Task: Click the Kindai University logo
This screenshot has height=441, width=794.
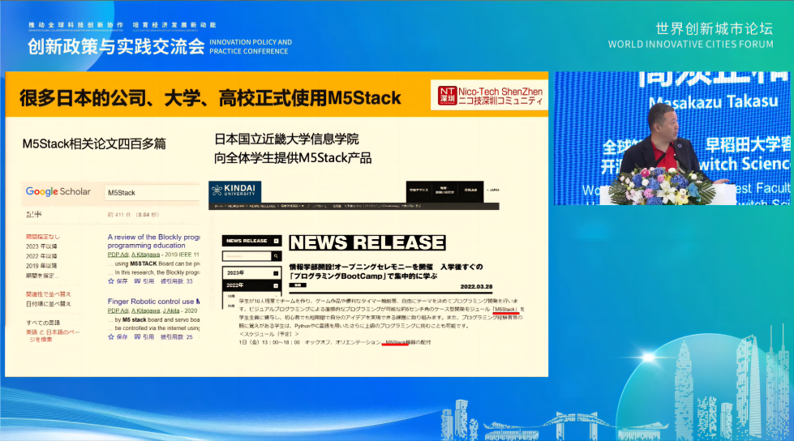Action: pos(235,191)
